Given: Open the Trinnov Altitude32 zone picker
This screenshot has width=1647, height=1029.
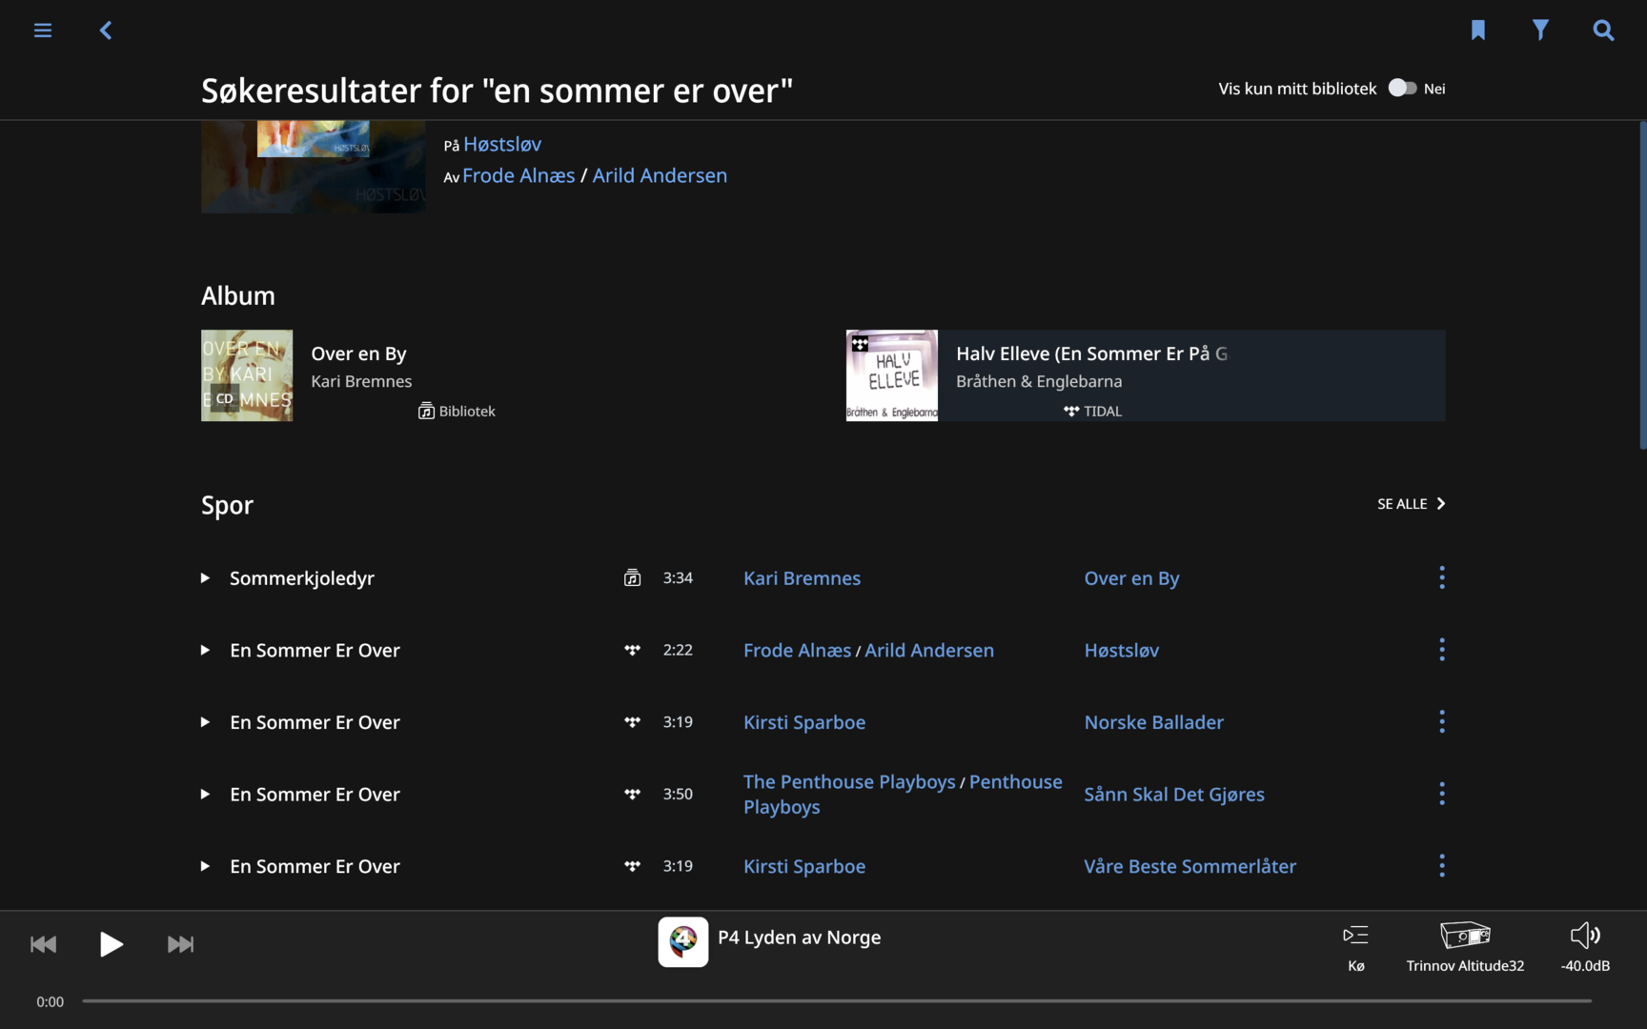Looking at the screenshot, I should pyautogui.click(x=1465, y=947).
